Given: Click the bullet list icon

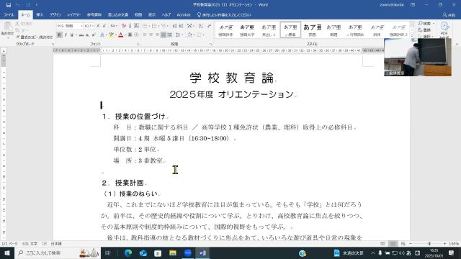Looking at the screenshot, I should 145,26.
